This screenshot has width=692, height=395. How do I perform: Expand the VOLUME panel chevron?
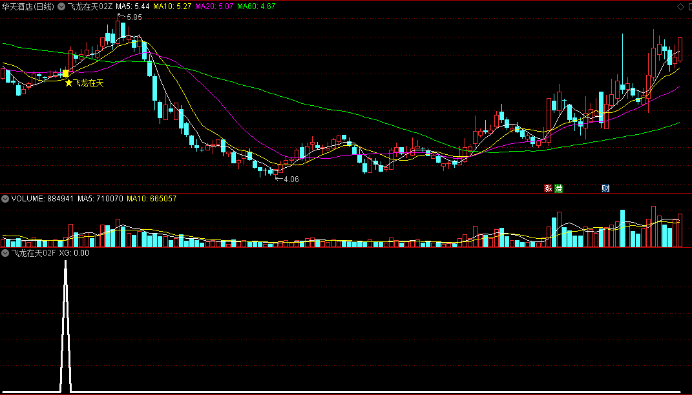pos(5,199)
